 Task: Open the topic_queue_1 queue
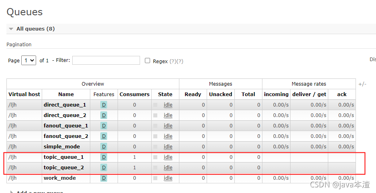pos(63,157)
